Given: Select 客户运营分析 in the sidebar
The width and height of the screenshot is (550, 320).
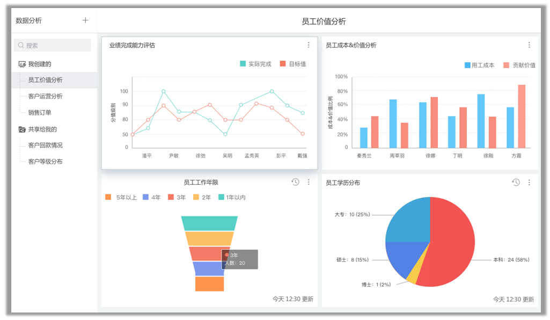Looking at the screenshot, I should tap(45, 97).
